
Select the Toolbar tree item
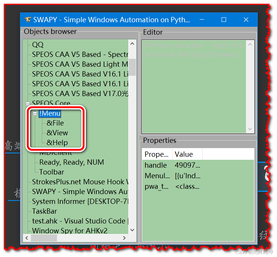coord(52,172)
